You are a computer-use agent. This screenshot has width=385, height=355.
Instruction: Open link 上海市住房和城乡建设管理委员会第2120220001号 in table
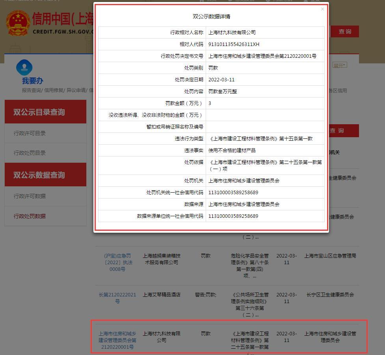tap(117, 340)
